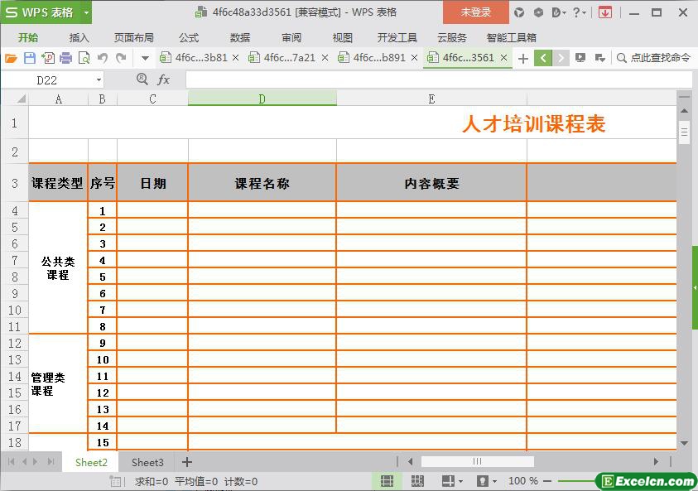Image resolution: width=698 pixels, height=491 pixels.
Task: Switch to normal view in status bar
Action: click(387, 481)
